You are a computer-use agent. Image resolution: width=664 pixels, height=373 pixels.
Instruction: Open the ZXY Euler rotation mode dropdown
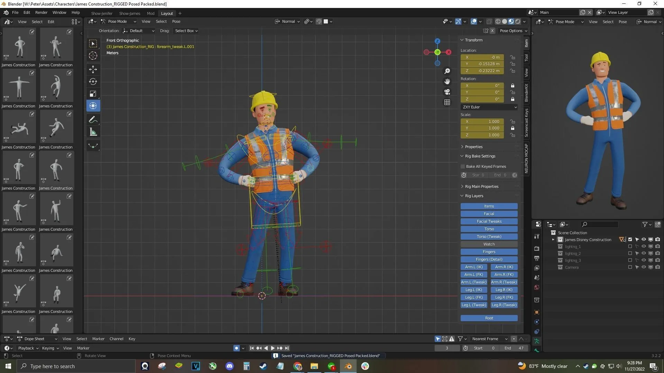coord(489,107)
